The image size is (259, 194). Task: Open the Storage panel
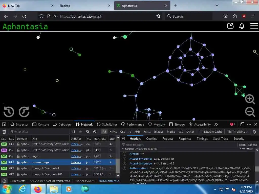[x=177, y=124]
